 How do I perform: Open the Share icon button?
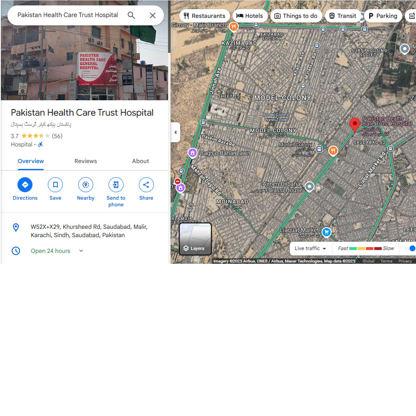pos(146,185)
